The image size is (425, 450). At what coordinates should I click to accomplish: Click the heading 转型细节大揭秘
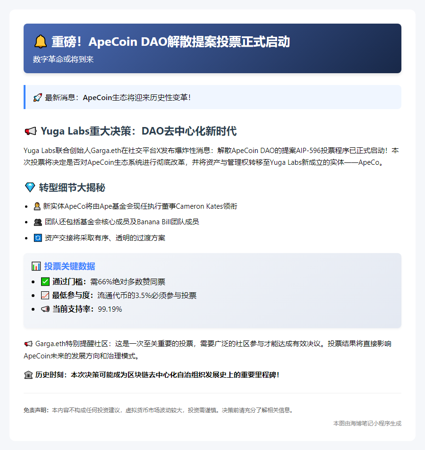pyautogui.click(x=72, y=187)
